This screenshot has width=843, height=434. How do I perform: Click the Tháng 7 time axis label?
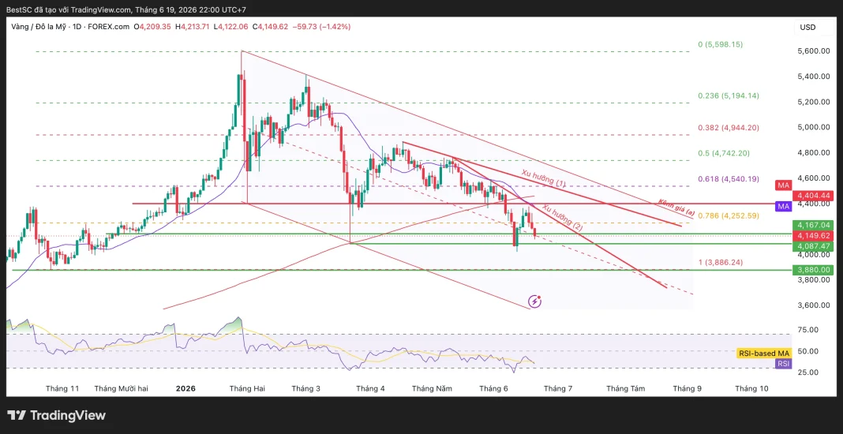(557, 388)
